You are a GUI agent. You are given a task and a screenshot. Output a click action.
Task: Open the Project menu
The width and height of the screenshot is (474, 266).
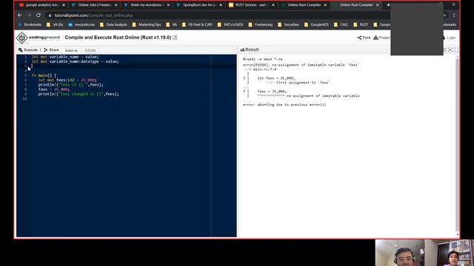tap(382, 38)
